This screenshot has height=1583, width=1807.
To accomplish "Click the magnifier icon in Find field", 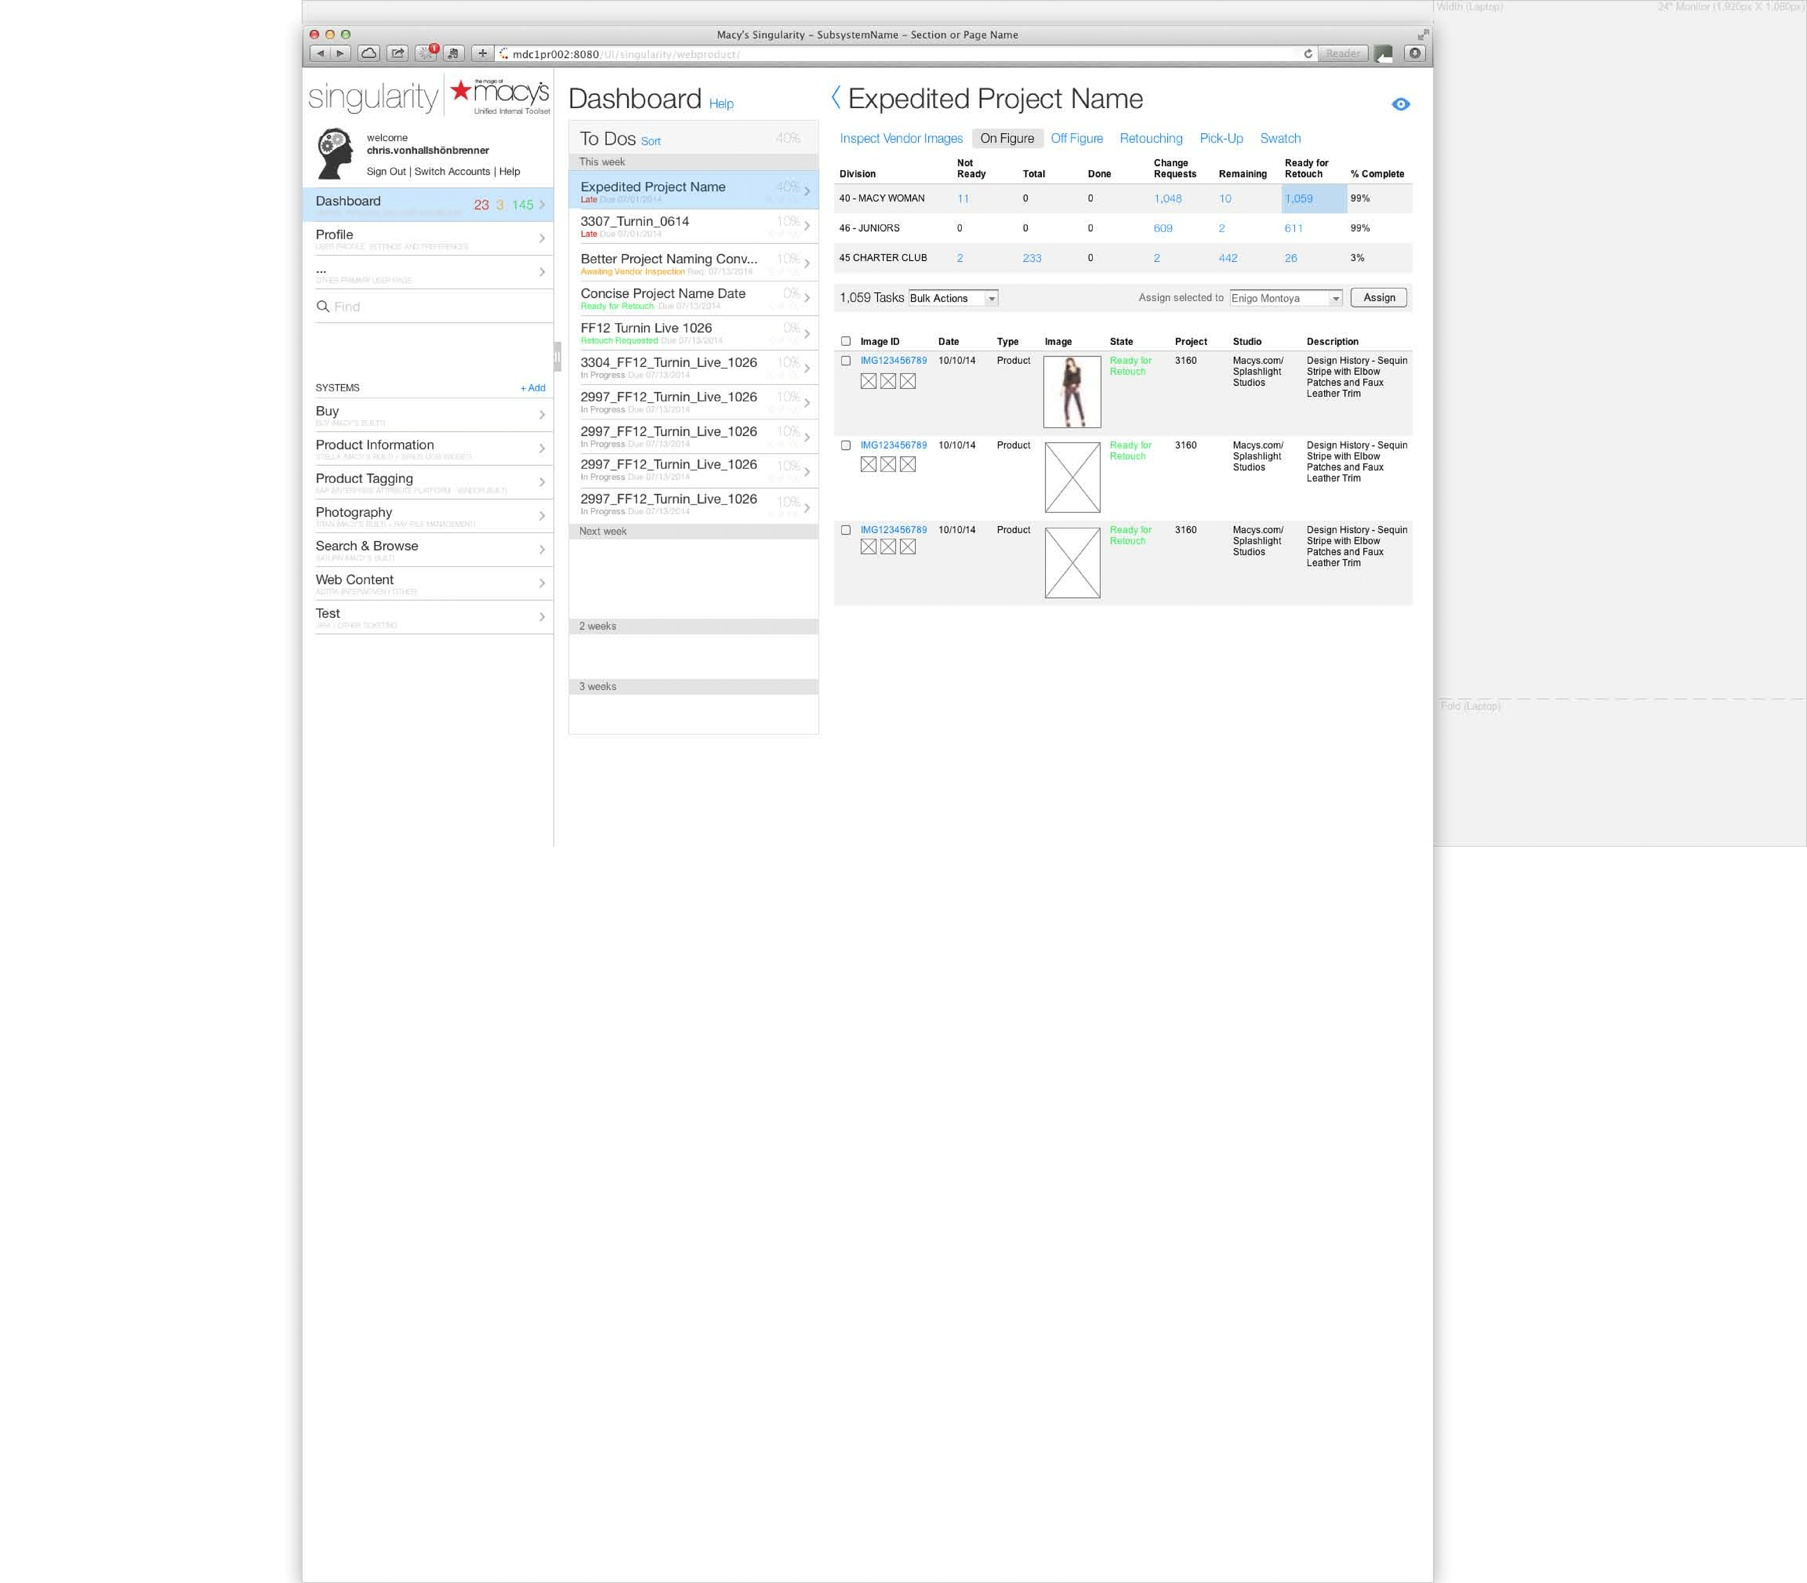I will point(322,306).
